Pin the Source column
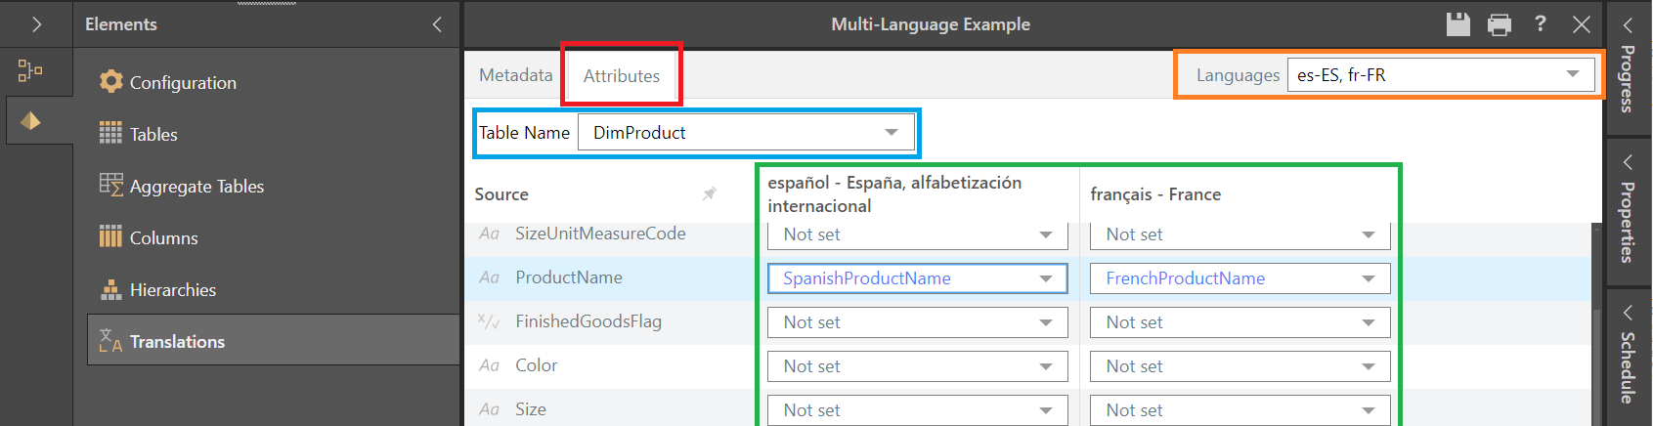This screenshot has height=426, width=1653. coord(710,194)
